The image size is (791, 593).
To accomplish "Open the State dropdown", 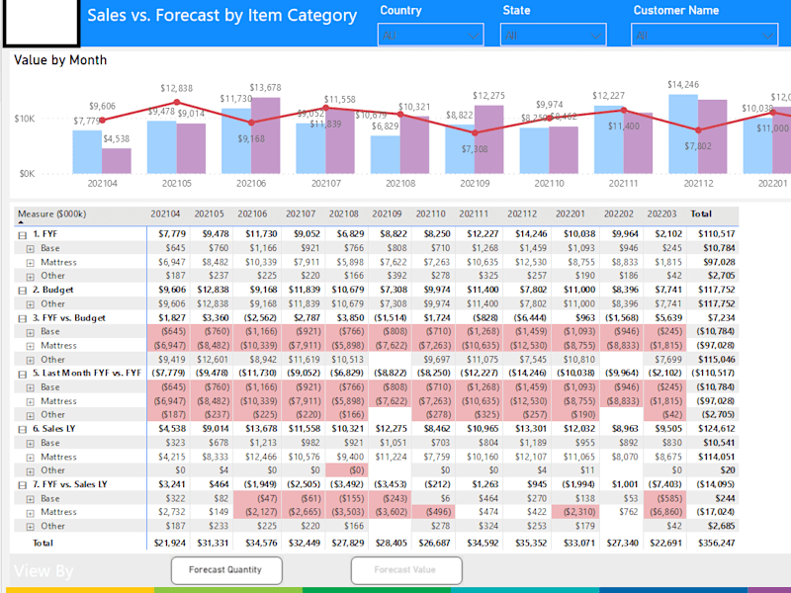I will [x=553, y=36].
